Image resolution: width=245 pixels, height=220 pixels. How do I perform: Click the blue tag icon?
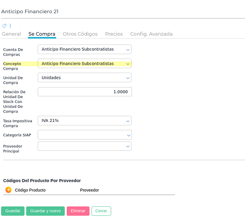[4, 26]
